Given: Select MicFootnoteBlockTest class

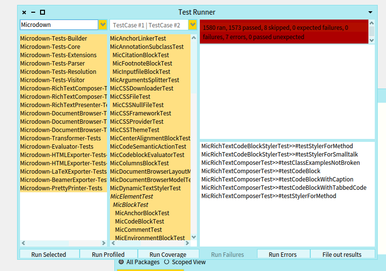Looking at the screenshot, I should tap(150, 64).
